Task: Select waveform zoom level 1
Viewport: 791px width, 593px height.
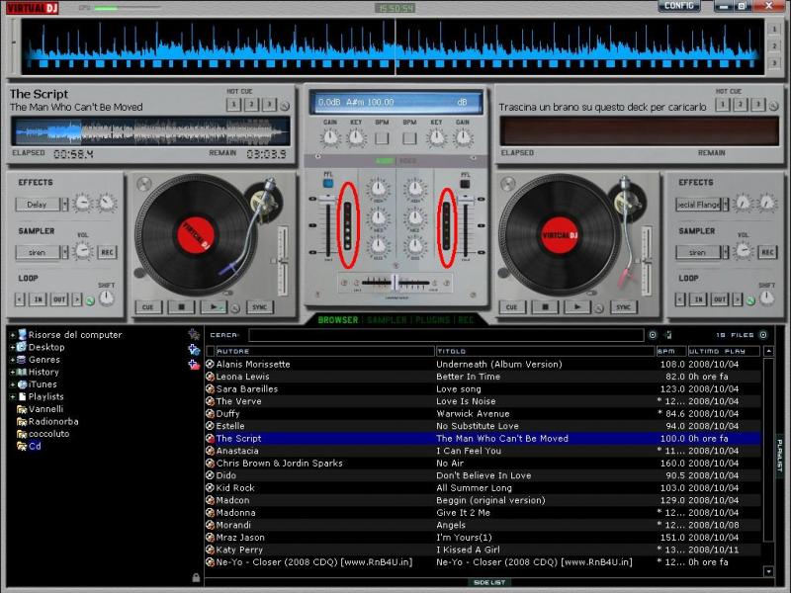Action: tap(774, 29)
